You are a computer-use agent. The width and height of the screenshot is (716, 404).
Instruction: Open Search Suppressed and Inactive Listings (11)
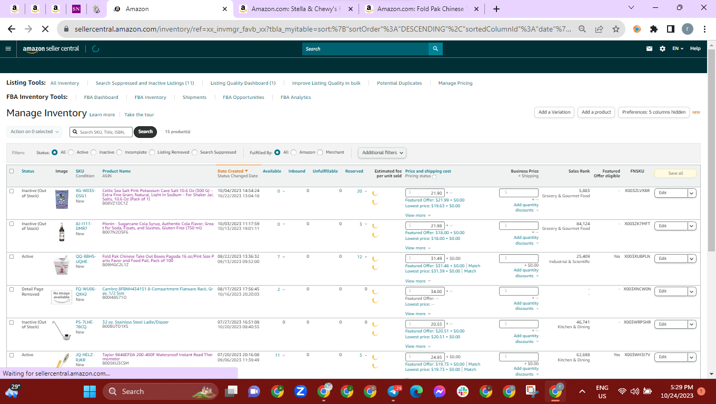coord(145,83)
